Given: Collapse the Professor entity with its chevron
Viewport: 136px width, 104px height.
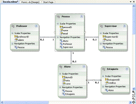Looking at the screenshot, I should point(36,26).
